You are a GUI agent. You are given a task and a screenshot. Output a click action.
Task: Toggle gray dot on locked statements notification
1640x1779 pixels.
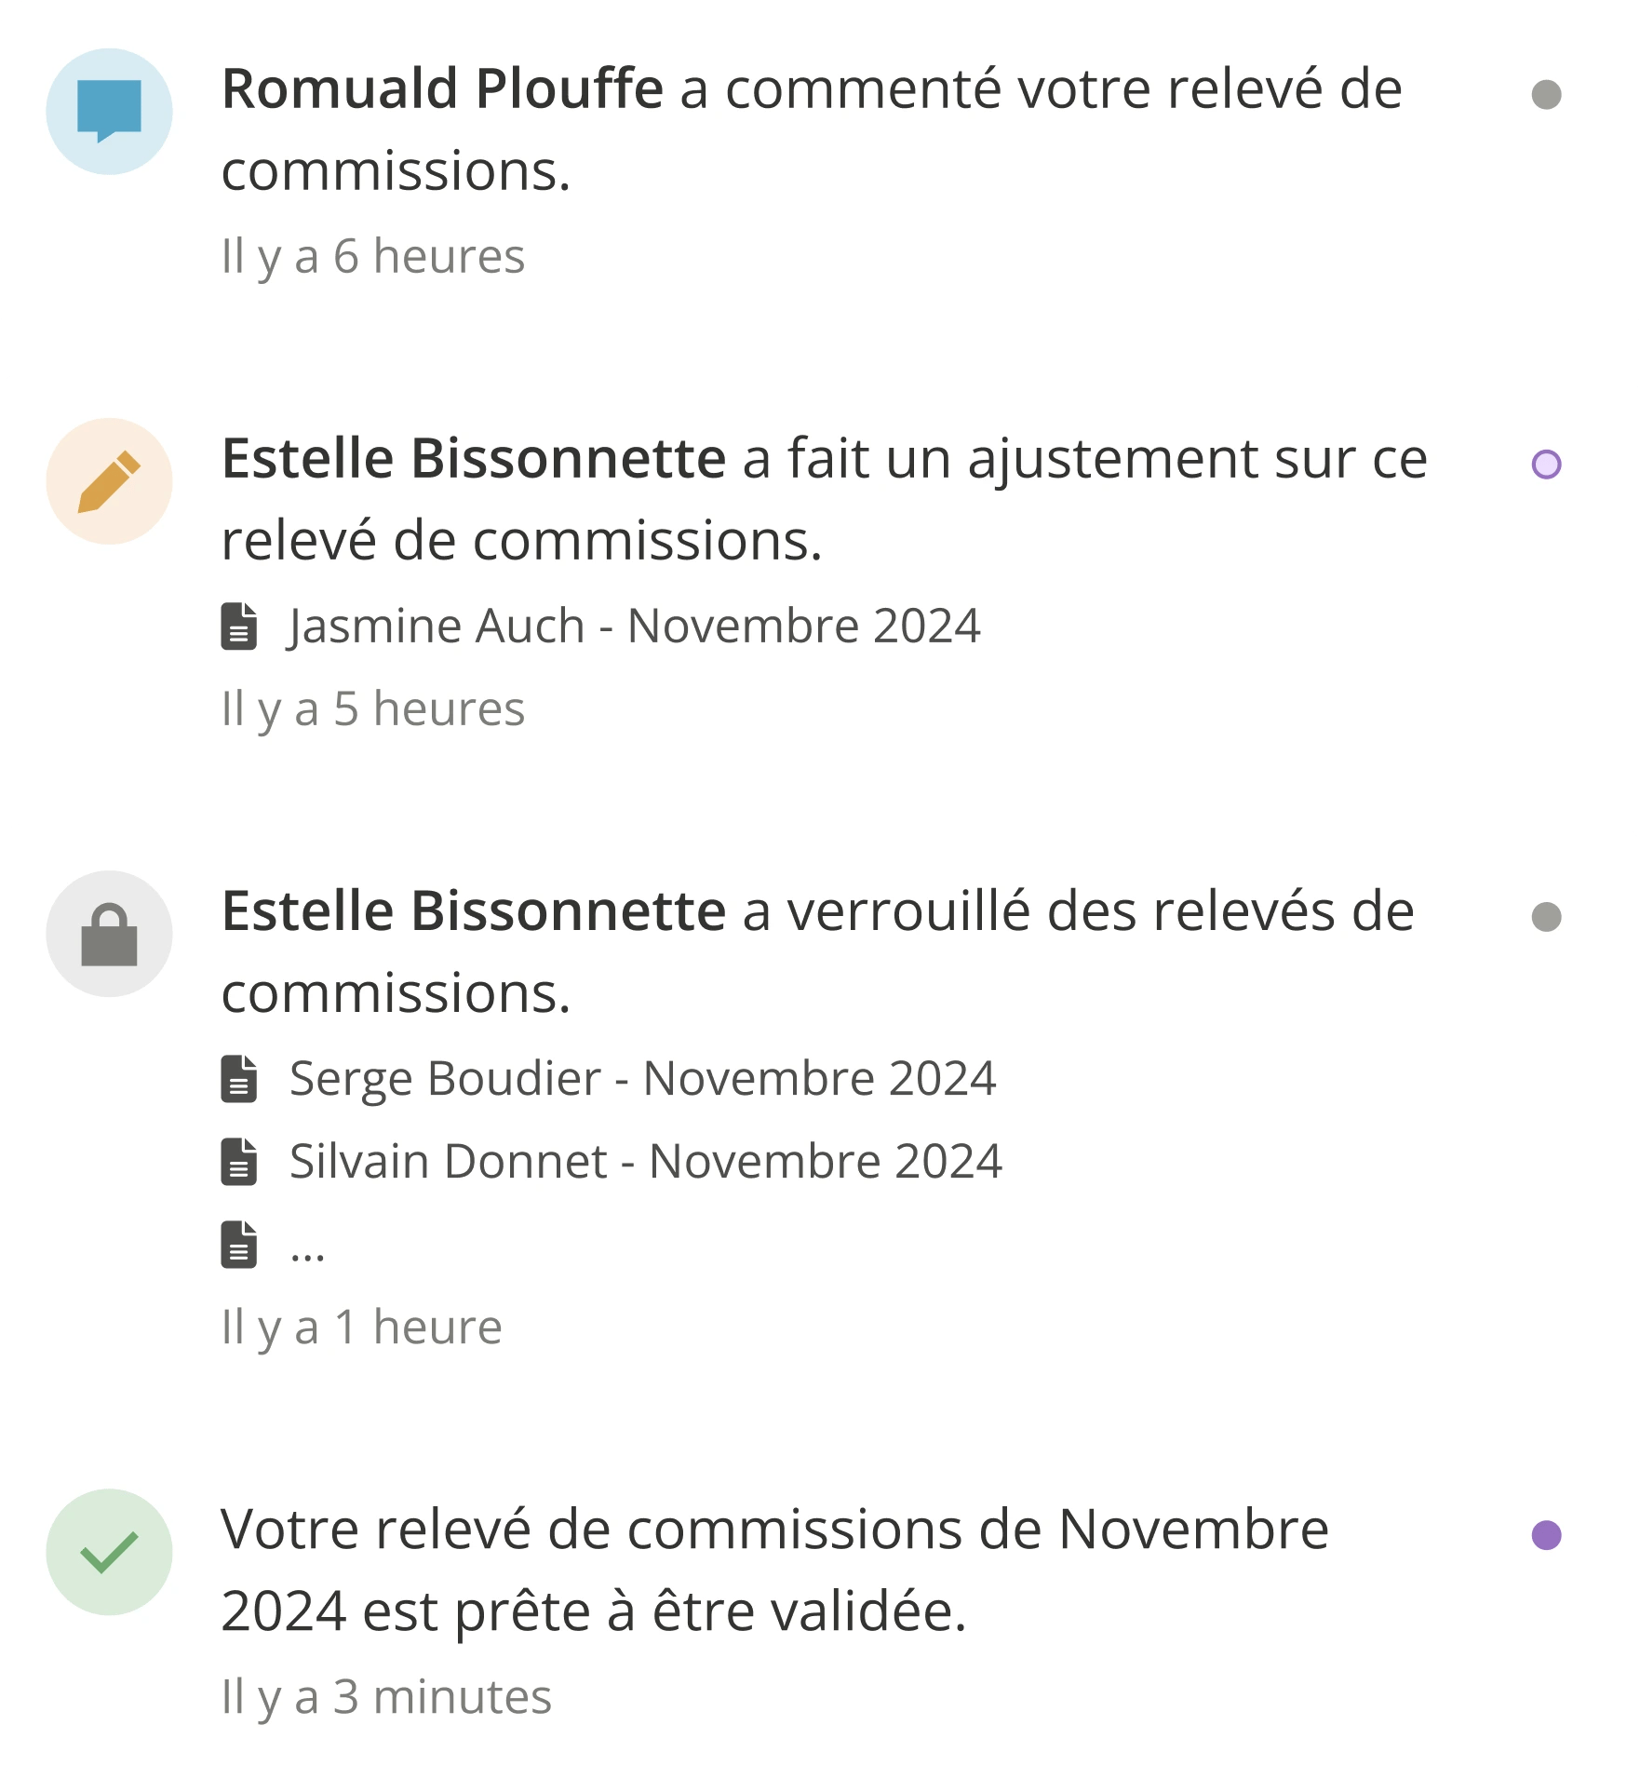pyautogui.click(x=1546, y=917)
